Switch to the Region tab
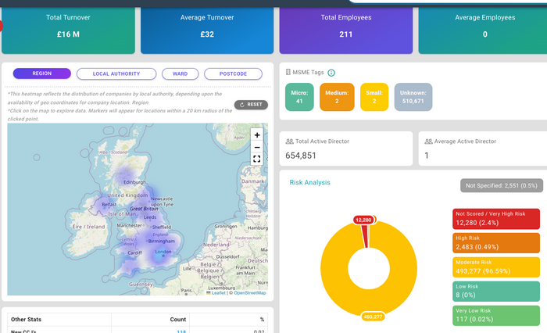 pos(42,73)
